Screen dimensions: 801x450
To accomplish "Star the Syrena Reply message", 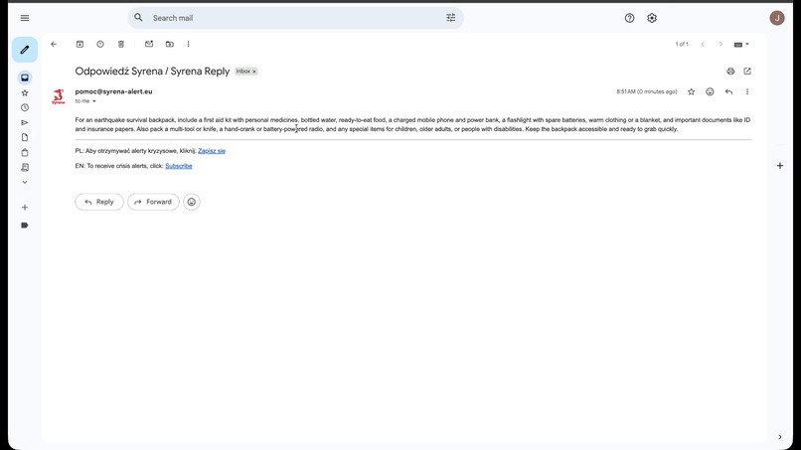I will 691,92.
